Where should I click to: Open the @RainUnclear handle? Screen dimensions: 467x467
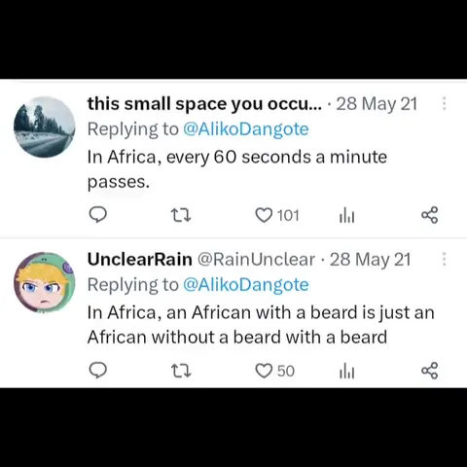(x=256, y=260)
